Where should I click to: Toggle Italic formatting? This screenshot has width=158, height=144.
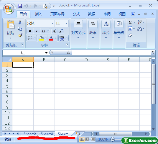(37, 31)
